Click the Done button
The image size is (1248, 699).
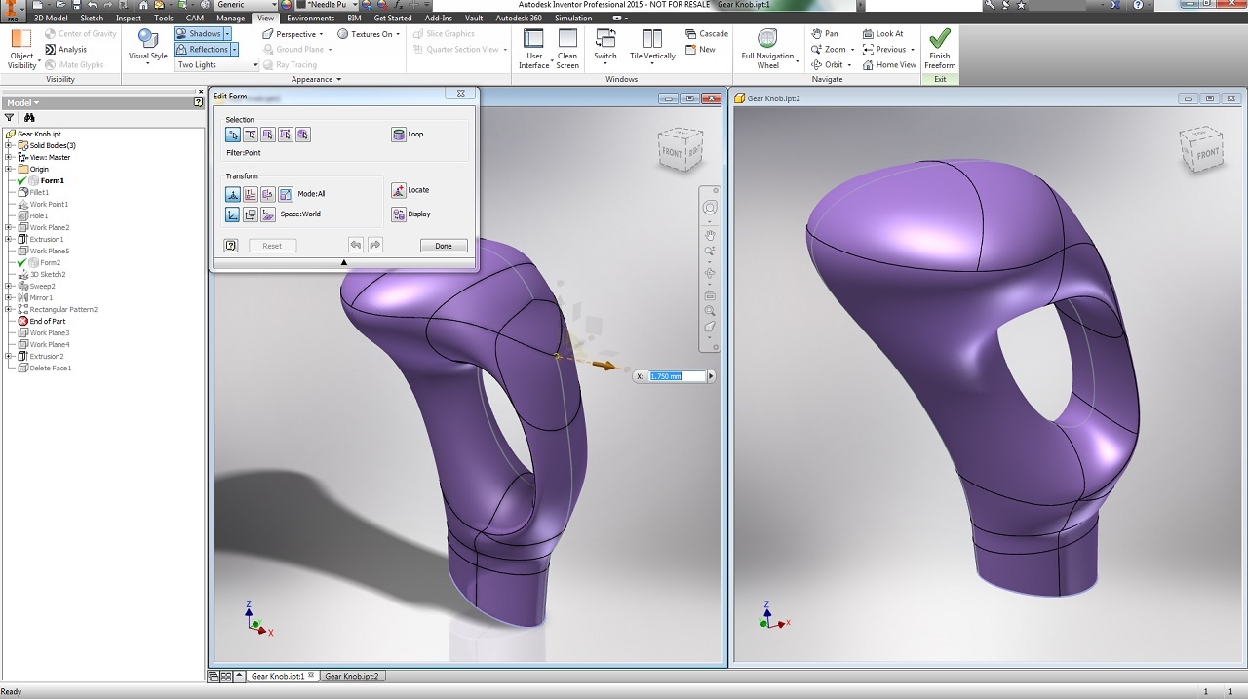coord(444,246)
